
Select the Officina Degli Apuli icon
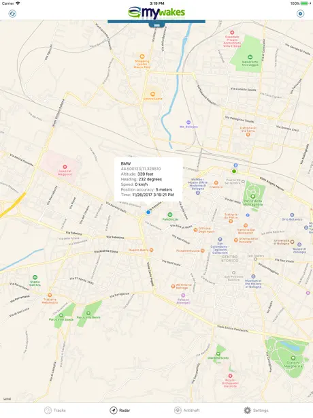click(195, 230)
